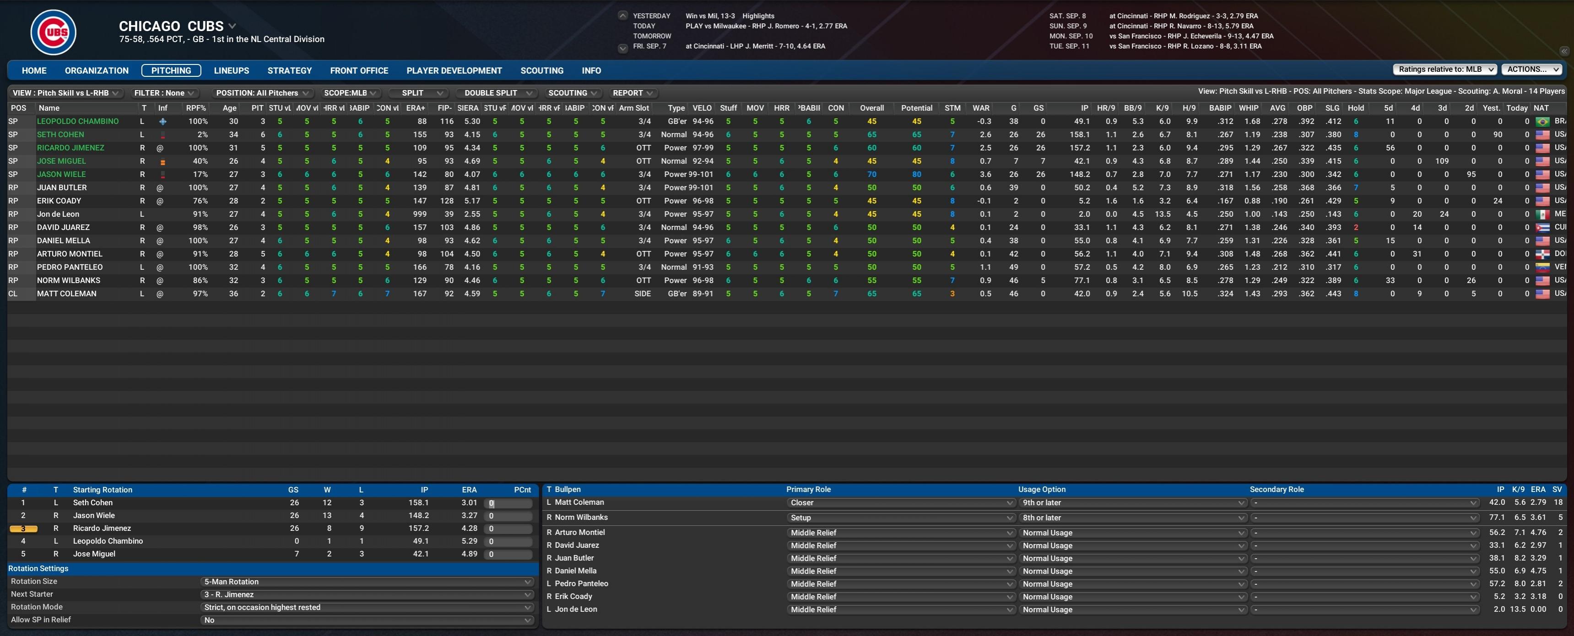This screenshot has height=636, width=1574.
Task: Open the Rotation Size dropdown
Action: (x=367, y=582)
